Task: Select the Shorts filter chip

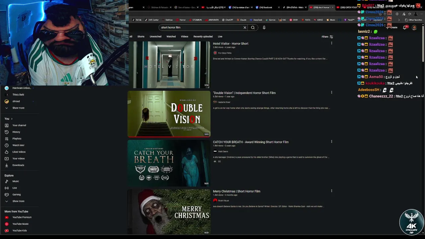Action: (x=141, y=37)
